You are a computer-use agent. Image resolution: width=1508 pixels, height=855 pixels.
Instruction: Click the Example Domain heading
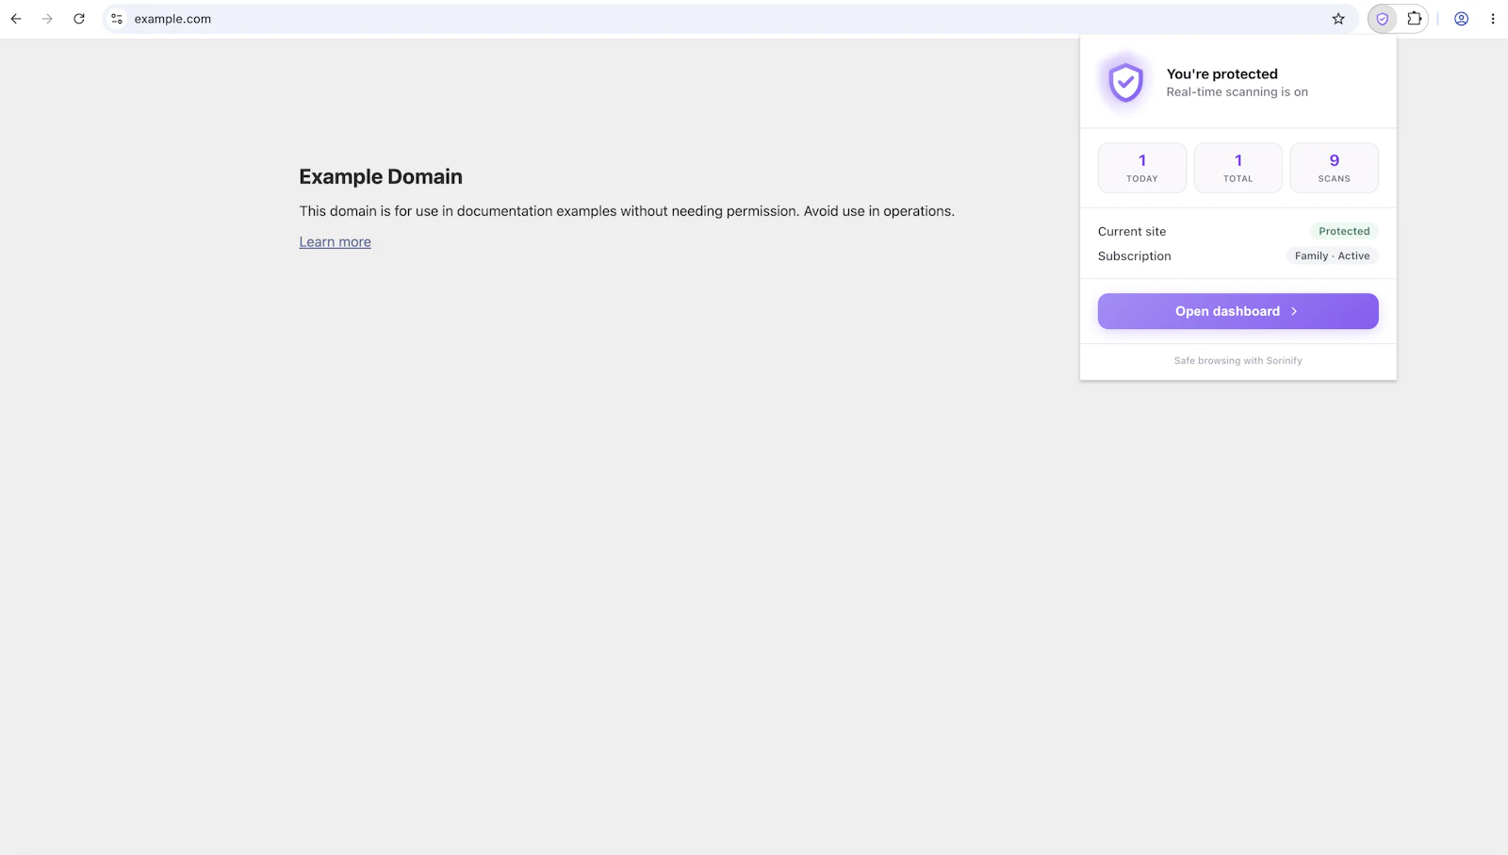pos(381,177)
